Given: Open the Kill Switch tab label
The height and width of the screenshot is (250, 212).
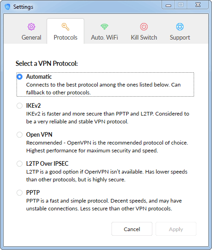Looking at the screenshot, I should point(144,37).
